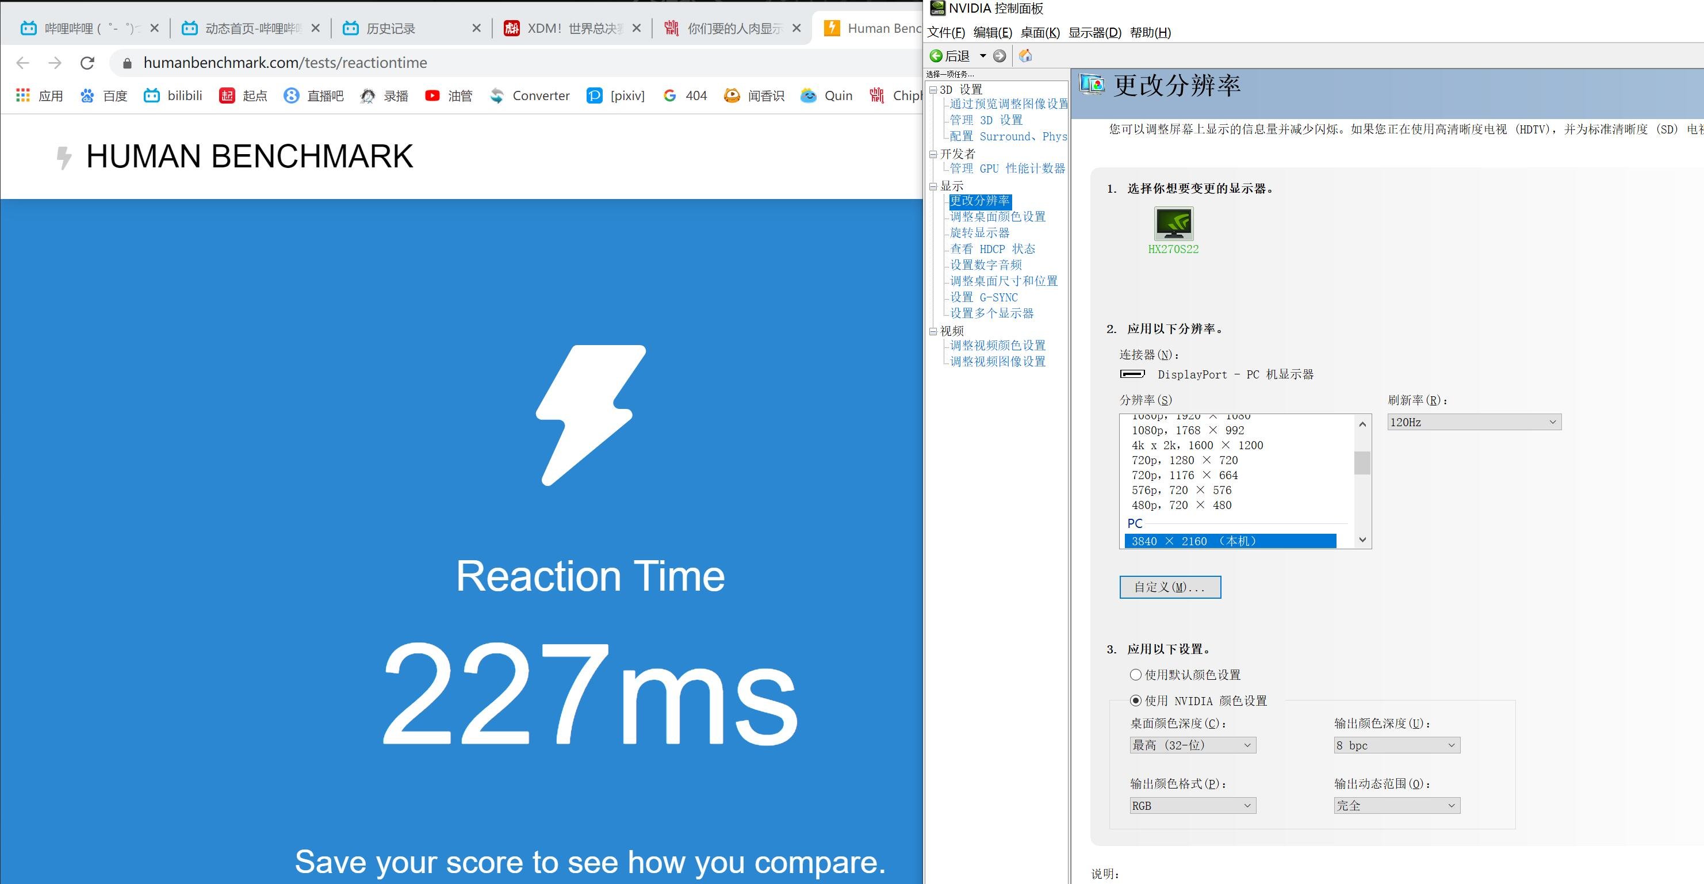Click the address bar lock icon

[x=128, y=63]
